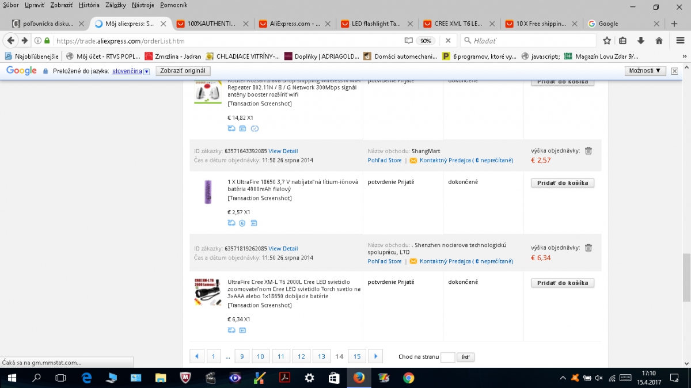Close the Google Translate bar
The height and width of the screenshot is (388, 691).
point(674,71)
